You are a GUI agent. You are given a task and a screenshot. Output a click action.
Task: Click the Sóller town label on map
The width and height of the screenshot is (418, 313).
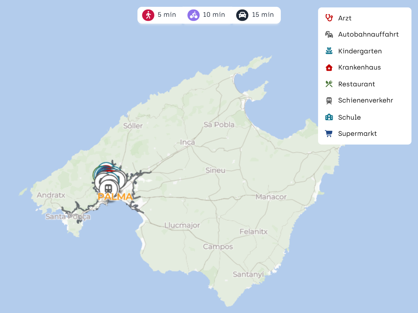coord(133,126)
